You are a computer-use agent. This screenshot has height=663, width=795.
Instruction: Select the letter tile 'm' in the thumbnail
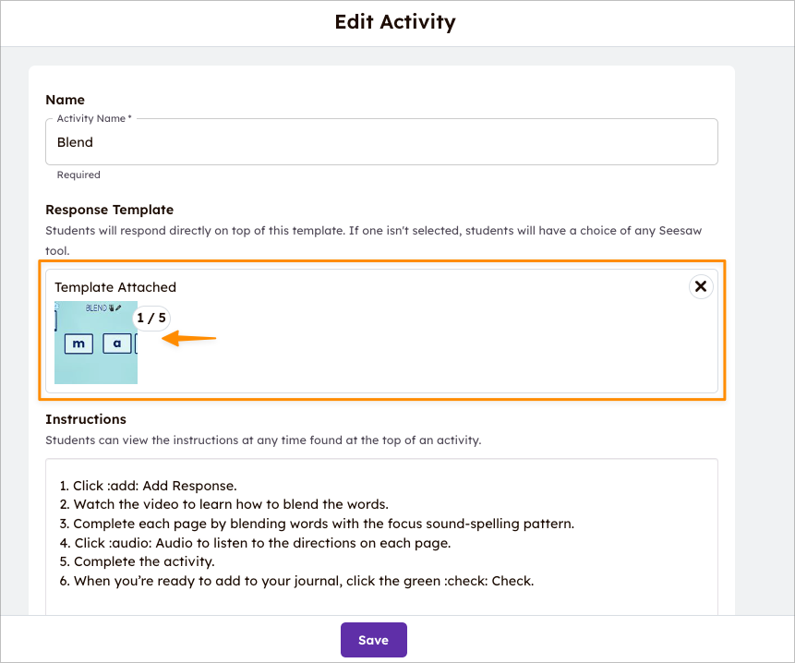pyautogui.click(x=78, y=343)
